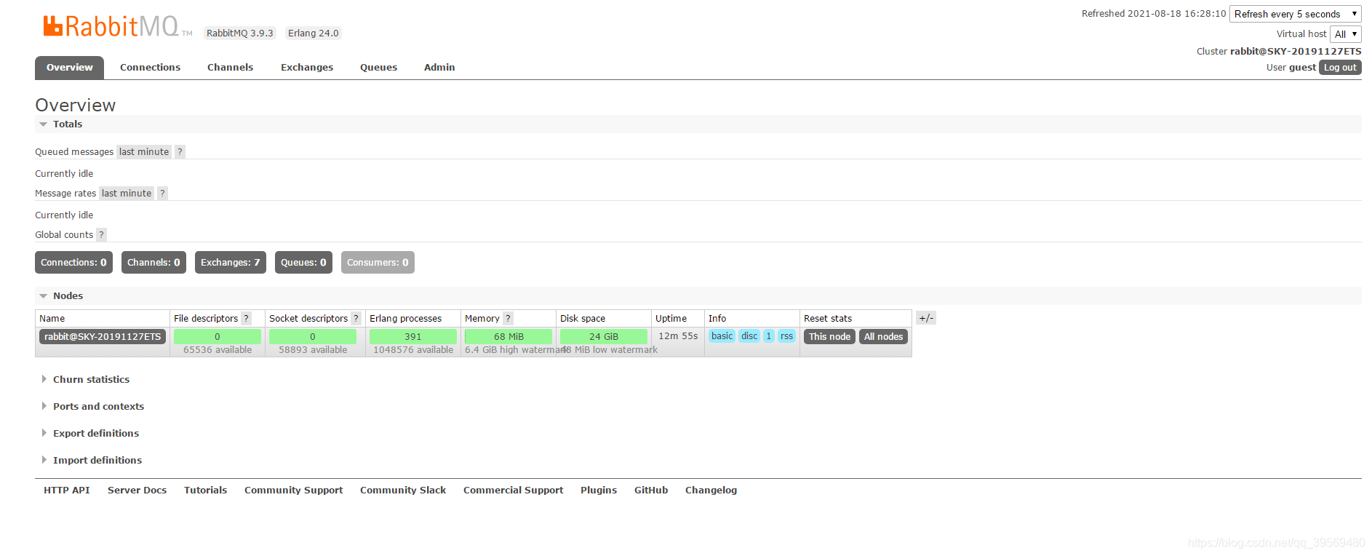Click the Connections: 0 count button

click(x=73, y=263)
